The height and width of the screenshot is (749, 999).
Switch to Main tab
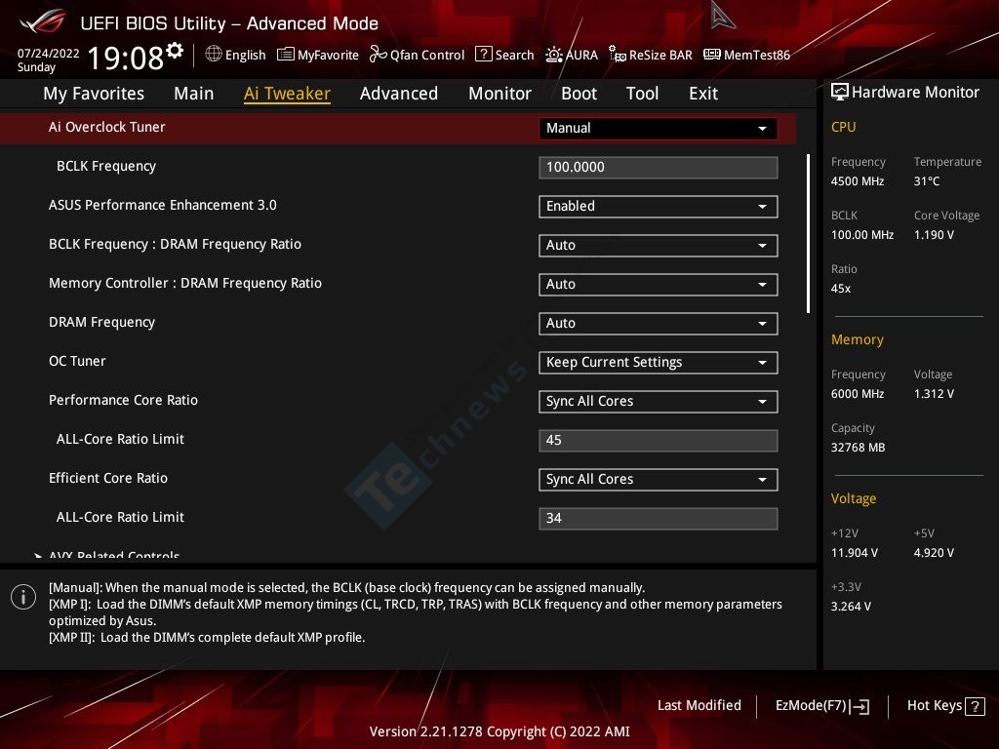tap(194, 94)
